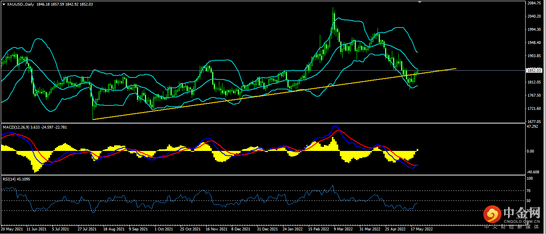Image resolution: width=546 pixels, height=234 pixels.
Task: Click the 27 Jul 2021 date label
Action: coord(87,230)
